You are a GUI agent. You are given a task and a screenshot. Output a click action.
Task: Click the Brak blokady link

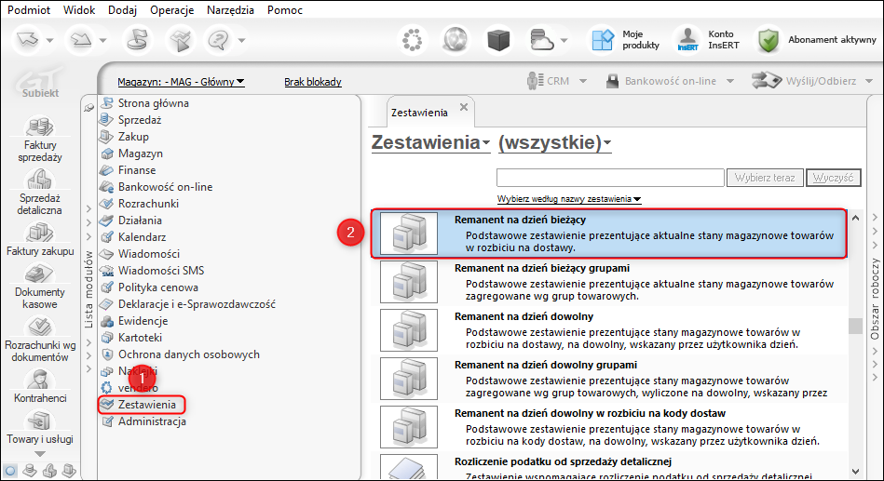point(313,82)
